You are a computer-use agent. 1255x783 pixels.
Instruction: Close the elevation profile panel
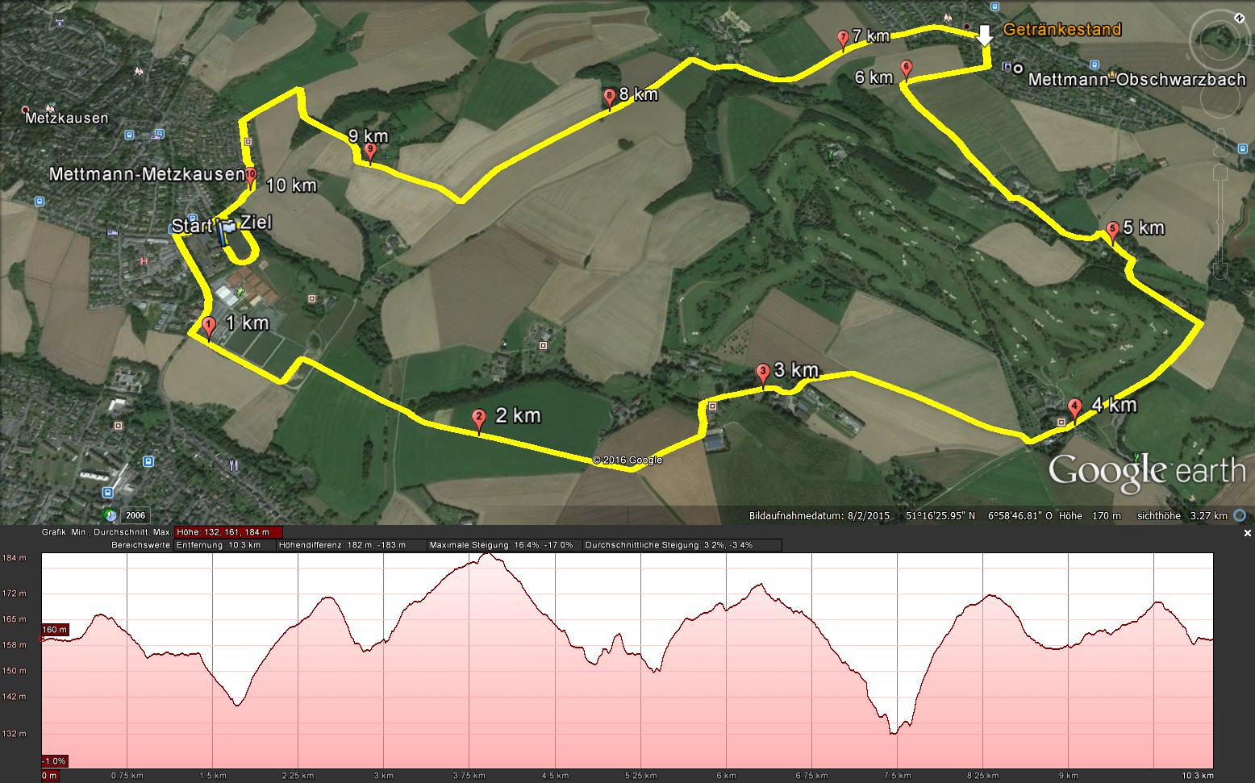tap(1247, 533)
